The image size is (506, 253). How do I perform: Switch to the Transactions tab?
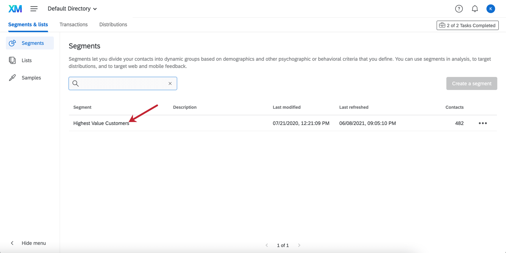[74, 24]
